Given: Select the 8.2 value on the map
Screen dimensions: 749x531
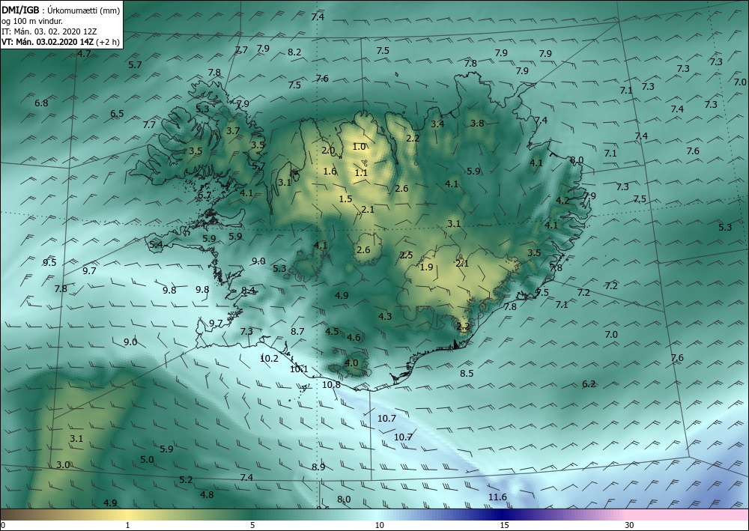Looking at the screenshot, I should (294, 52).
